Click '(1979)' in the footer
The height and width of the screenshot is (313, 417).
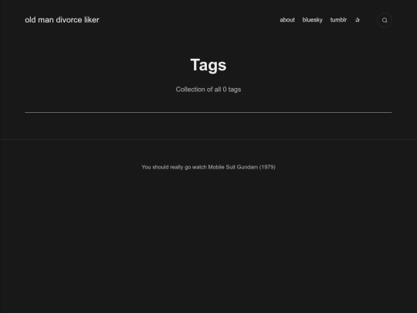tap(267, 167)
